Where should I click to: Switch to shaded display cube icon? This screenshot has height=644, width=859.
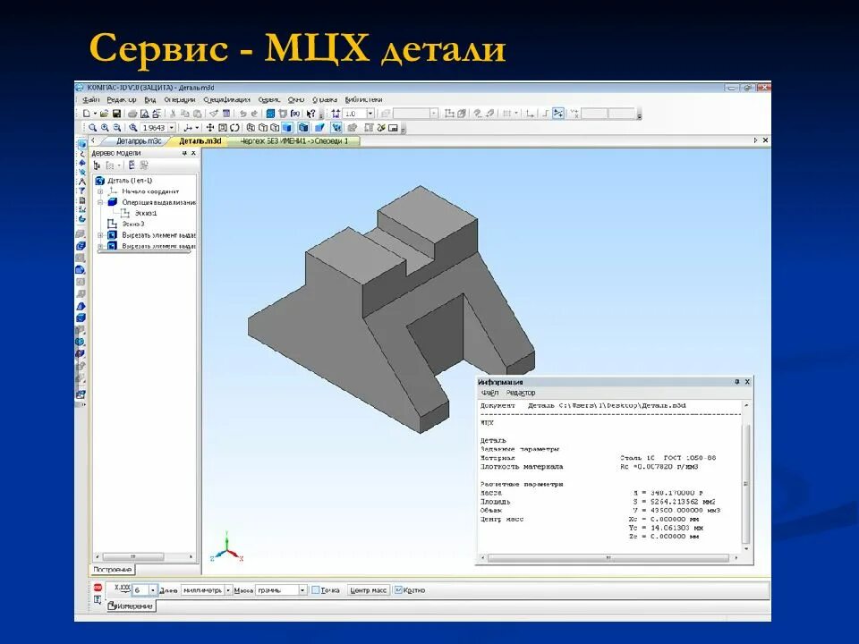[287, 128]
